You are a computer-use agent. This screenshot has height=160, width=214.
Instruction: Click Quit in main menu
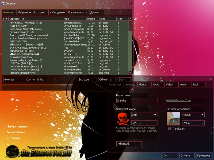pos(10,144)
